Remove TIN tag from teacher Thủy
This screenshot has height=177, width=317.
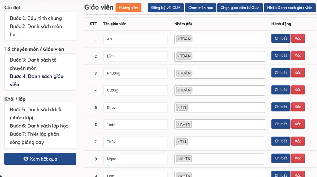[179, 142]
